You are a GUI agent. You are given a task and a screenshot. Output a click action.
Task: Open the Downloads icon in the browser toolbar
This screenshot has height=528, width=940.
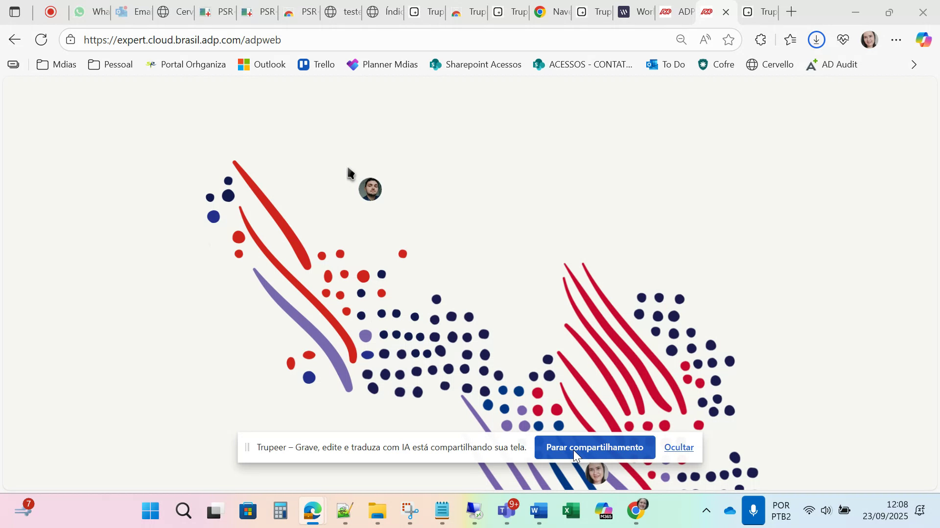(x=816, y=40)
